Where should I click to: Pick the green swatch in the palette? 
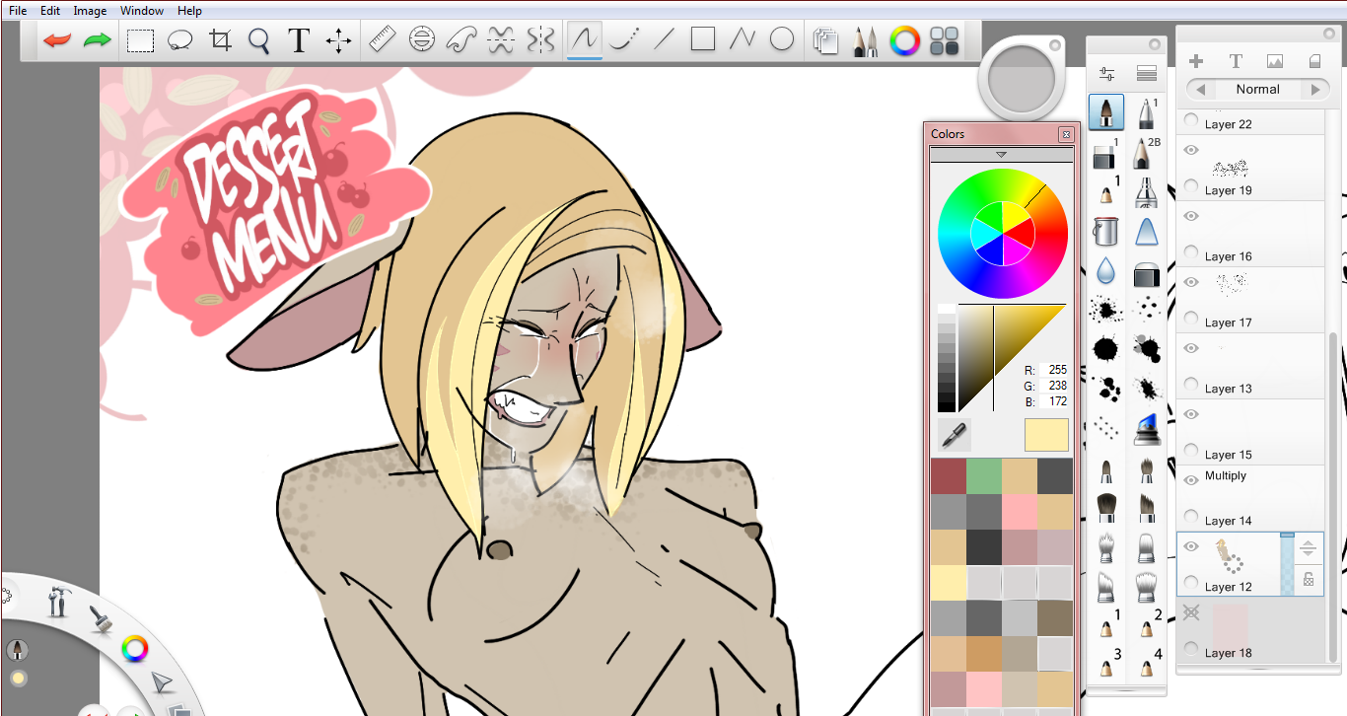983,475
